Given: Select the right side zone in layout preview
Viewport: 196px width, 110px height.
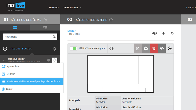Looking at the screenshot, I should 146,70.
